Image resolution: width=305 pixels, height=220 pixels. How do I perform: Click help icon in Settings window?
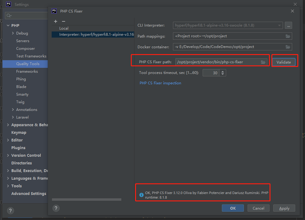click(x=10, y=211)
